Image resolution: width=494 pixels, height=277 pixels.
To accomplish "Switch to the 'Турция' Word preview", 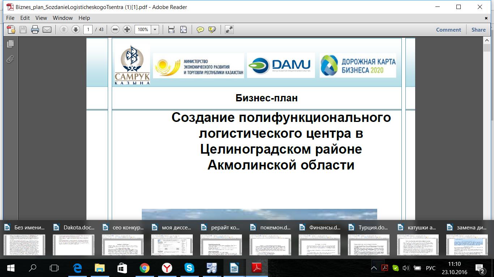I will 369,240.
